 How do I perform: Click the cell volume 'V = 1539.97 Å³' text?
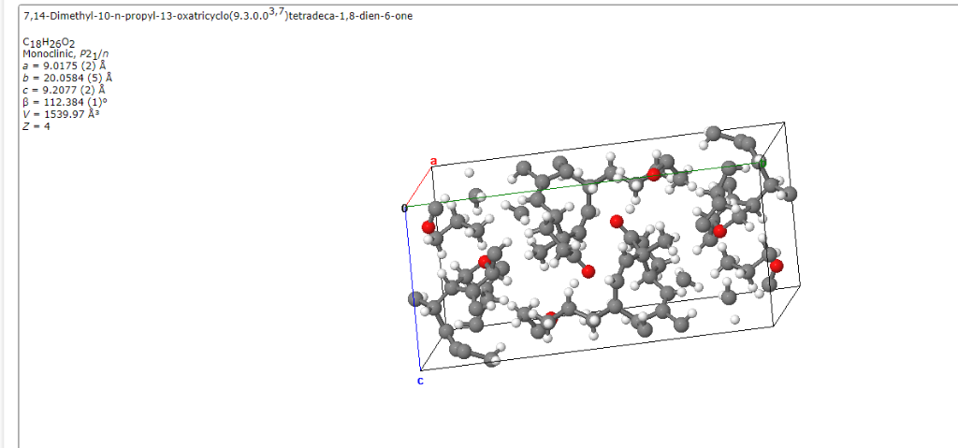pyautogui.click(x=61, y=114)
